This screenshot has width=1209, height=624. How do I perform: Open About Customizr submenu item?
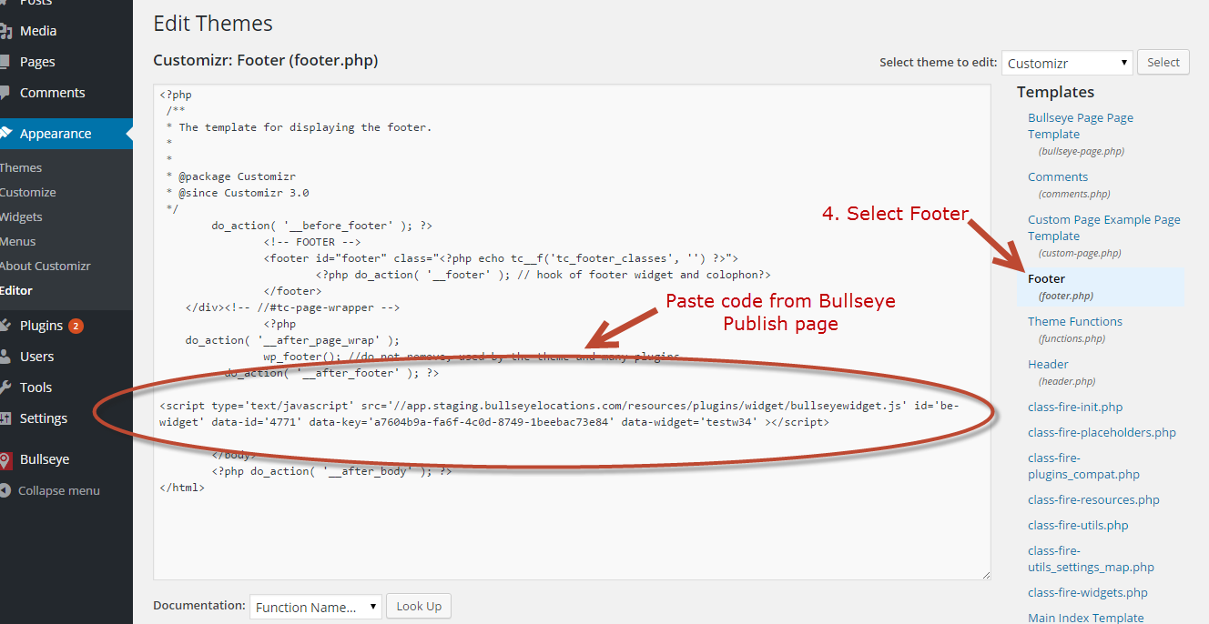click(x=46, y=266)
